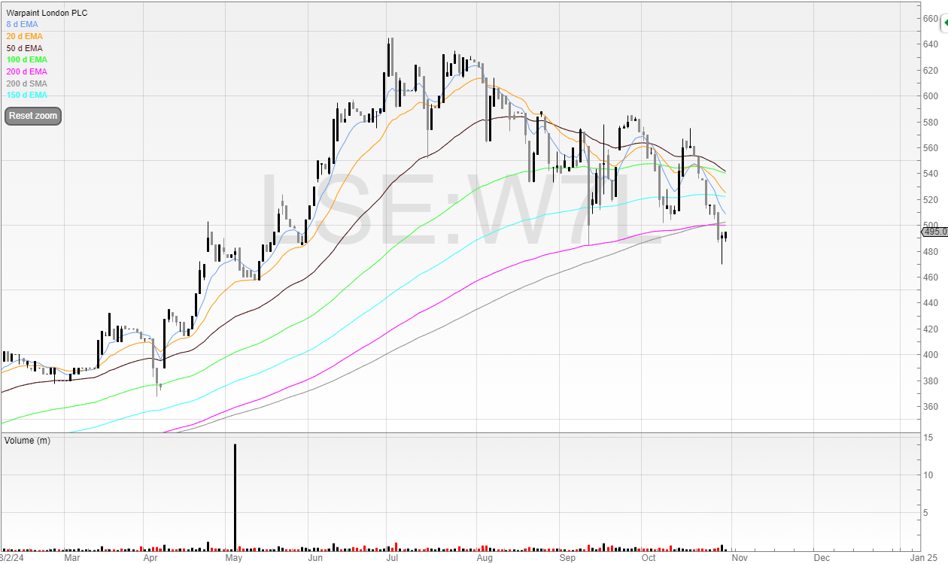The image size is (948, 564).
Task: Click the Dec date axis label
Action: 821,558
